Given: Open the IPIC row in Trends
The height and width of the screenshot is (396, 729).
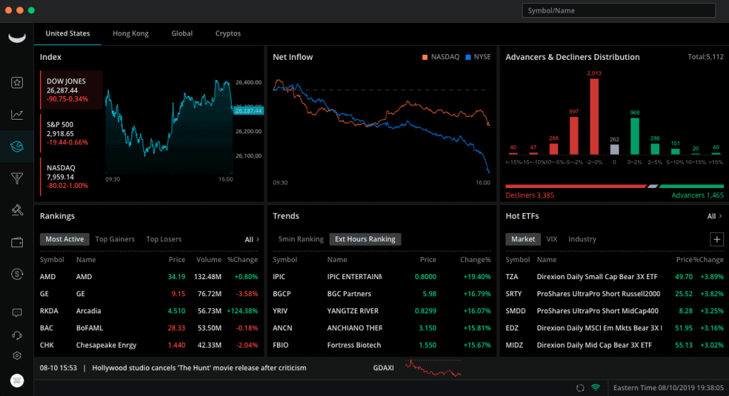Looking at the screenshot, I should coord(382,277).
